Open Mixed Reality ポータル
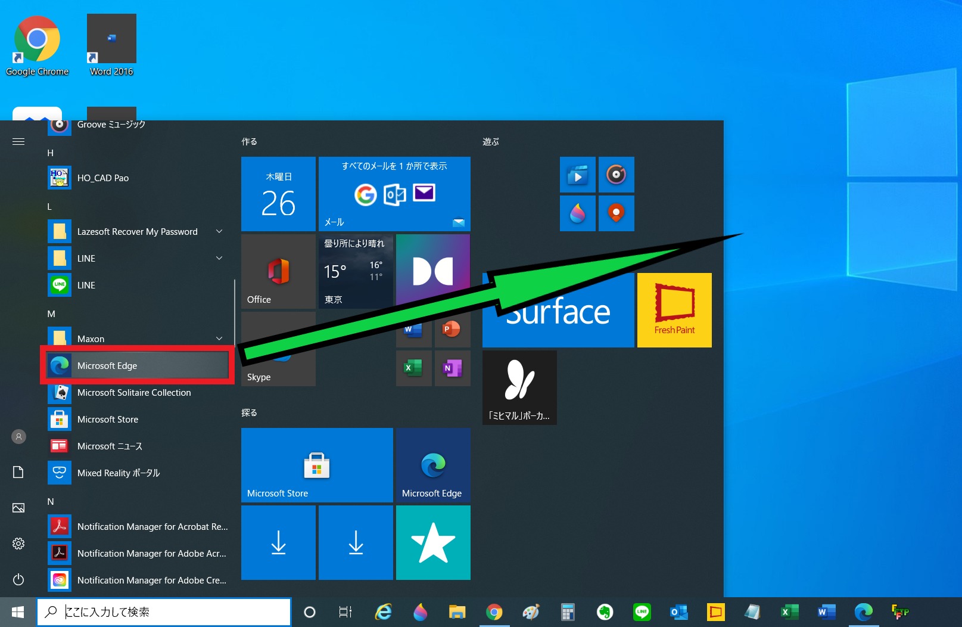 [x=138, y=473]
